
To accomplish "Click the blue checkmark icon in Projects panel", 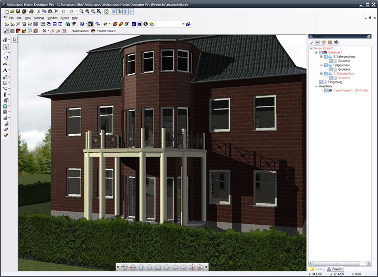I will (x=312, y=42).
